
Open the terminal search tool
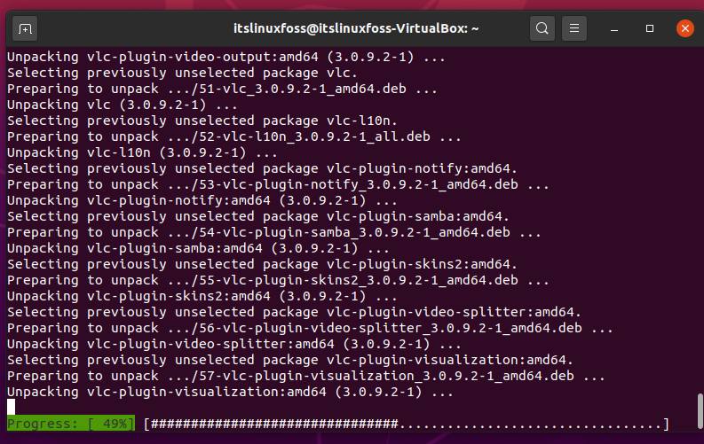click(542, 28)
